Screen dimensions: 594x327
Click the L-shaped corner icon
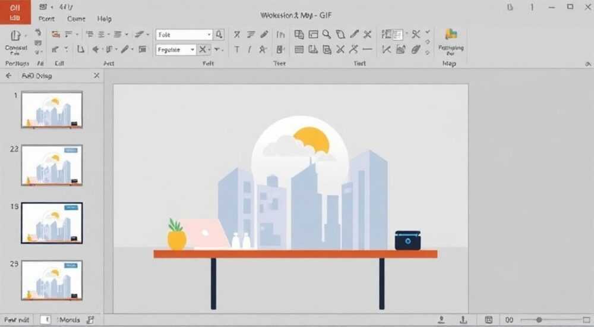pyautogui.click(x=81, y=49)
